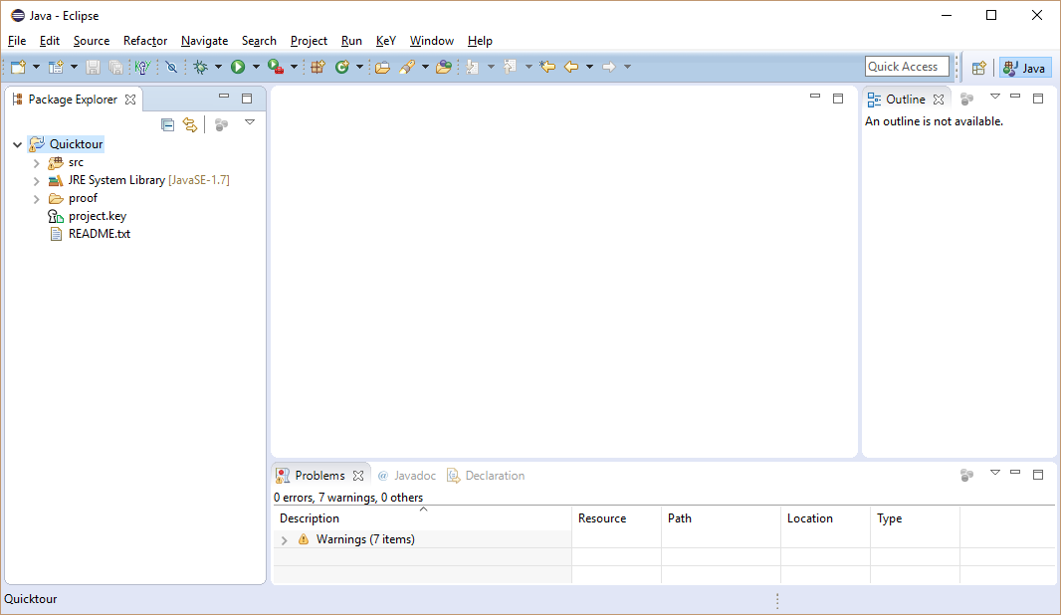Image resolution: width=1061 pixels, height=615 pixels.
Task: Click the Search flashlight toolbar icon
Action: click(407, 67)
